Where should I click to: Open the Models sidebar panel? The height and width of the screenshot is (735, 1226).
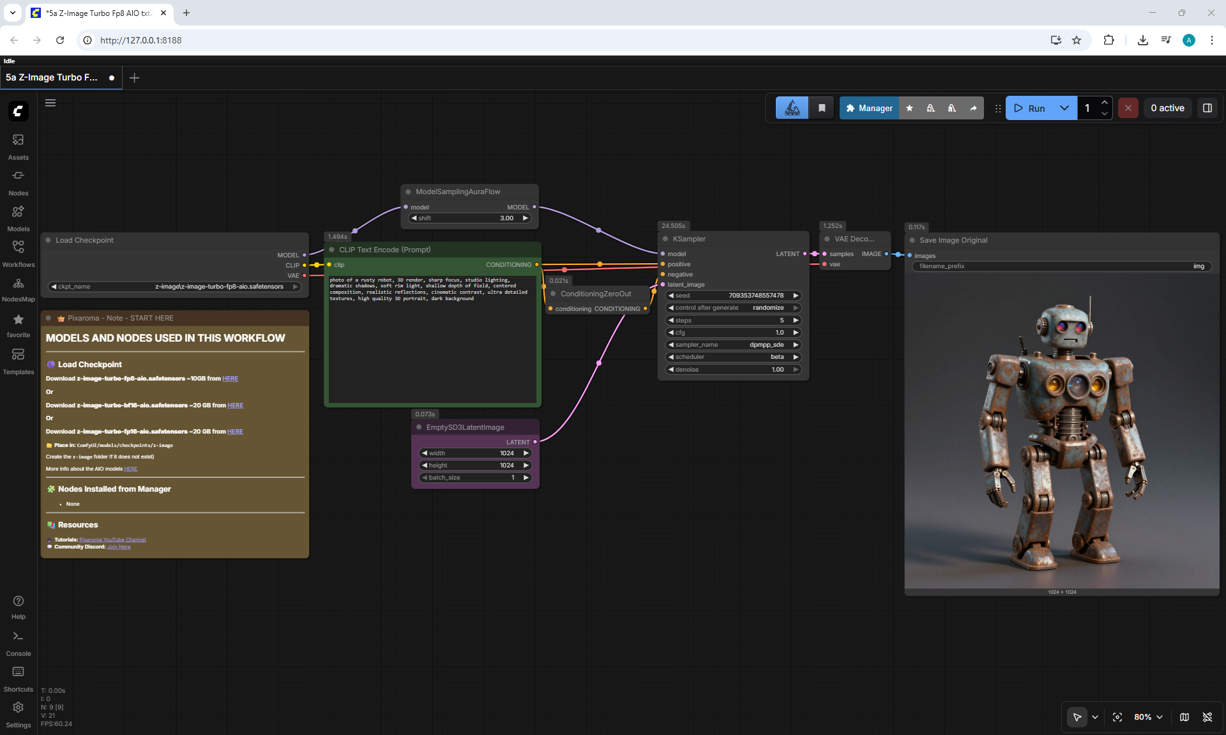18,218
